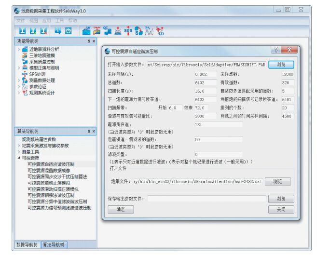
Task: Expand the 模型正演与照明 tree node
Action: (x=19, y=68)
